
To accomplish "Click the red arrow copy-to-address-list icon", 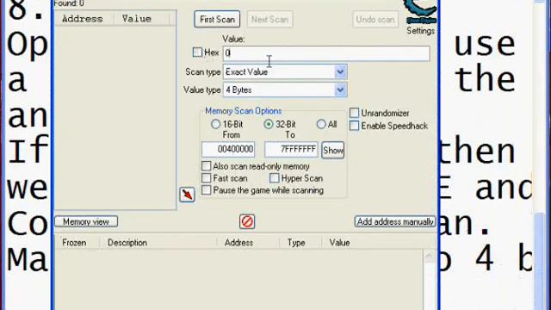I will (x=187, y=195).
